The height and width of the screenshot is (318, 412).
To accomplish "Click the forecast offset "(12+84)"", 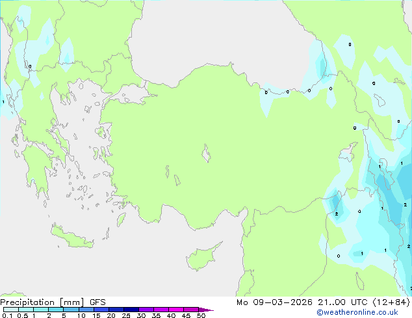I will pos(391,302).
